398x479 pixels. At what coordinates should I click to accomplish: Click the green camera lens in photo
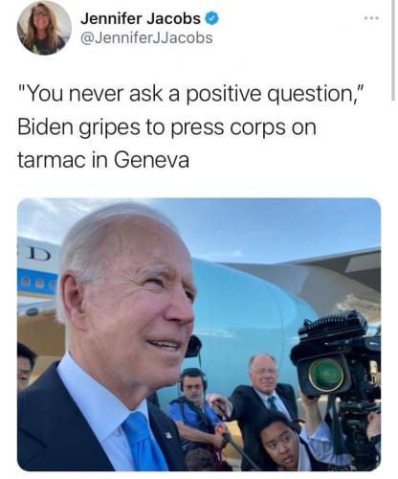pos(326,375)
